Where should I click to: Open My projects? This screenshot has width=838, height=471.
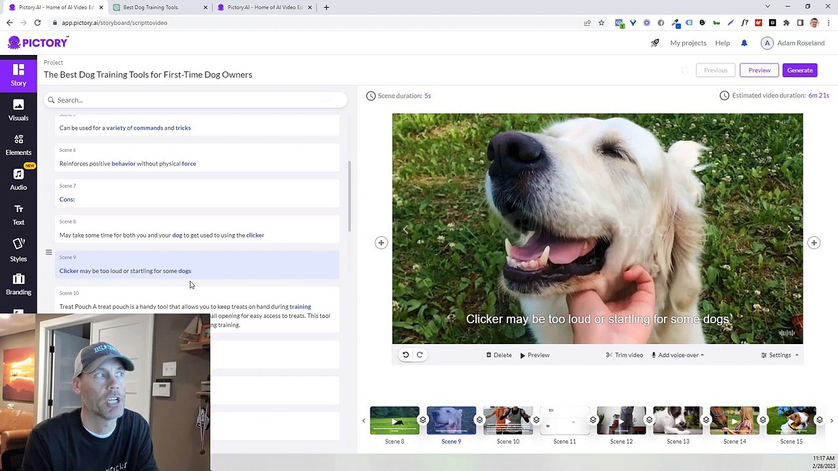coord(688,43)
